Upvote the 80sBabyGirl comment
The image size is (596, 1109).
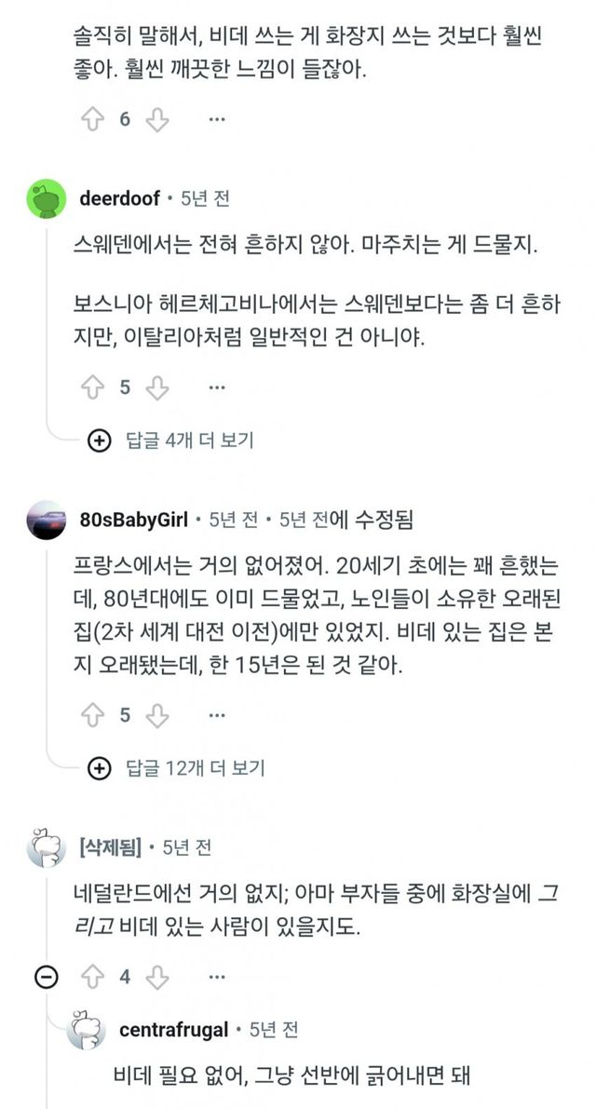click(92, 715)
